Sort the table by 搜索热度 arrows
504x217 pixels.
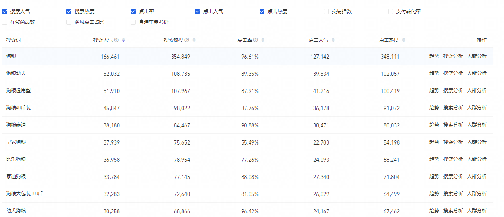pos(194,40)
